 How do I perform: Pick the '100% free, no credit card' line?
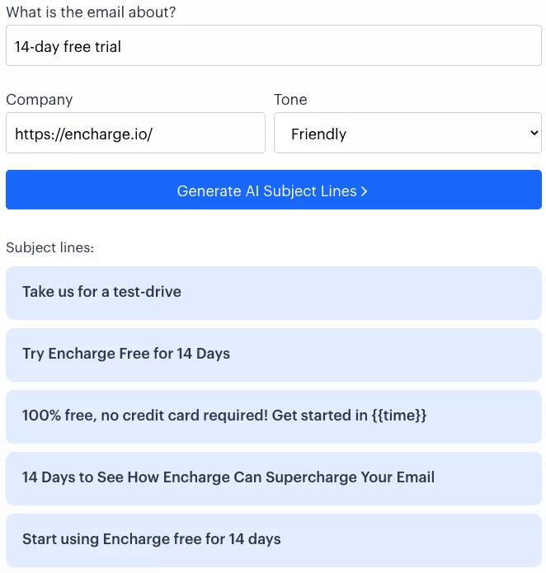tap(273, 416)
